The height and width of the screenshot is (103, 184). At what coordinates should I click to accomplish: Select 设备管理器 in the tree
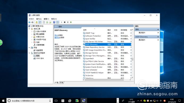(x=40, y=45)
